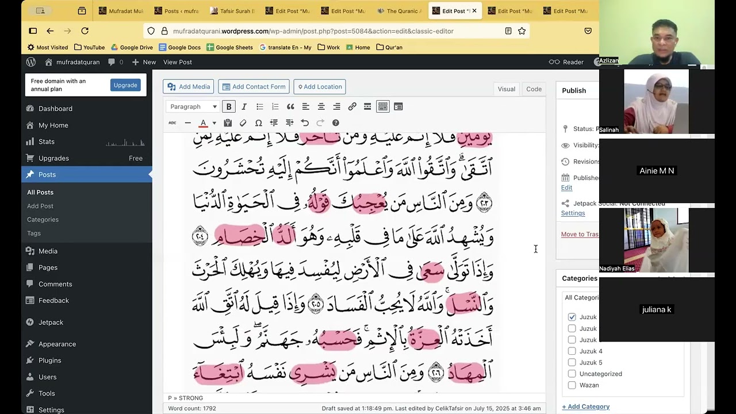Undo the last edit

pos(305,122)
